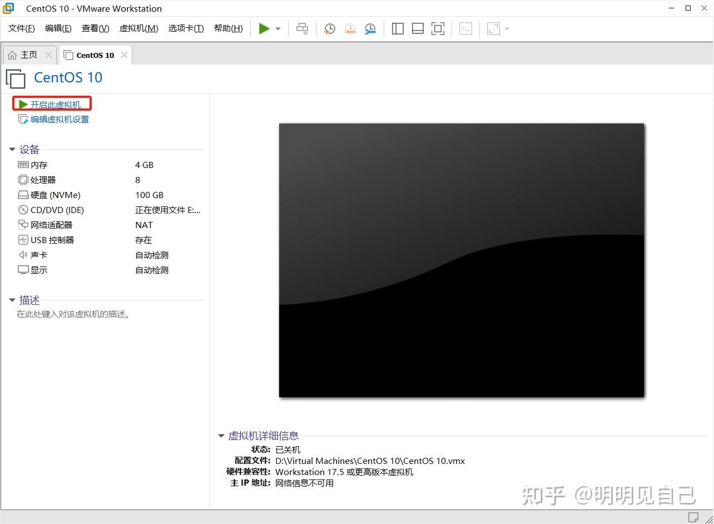Show or hide the thumbnail bar
714x524 pixels.
pyautogui.click(x=418, y=28)
